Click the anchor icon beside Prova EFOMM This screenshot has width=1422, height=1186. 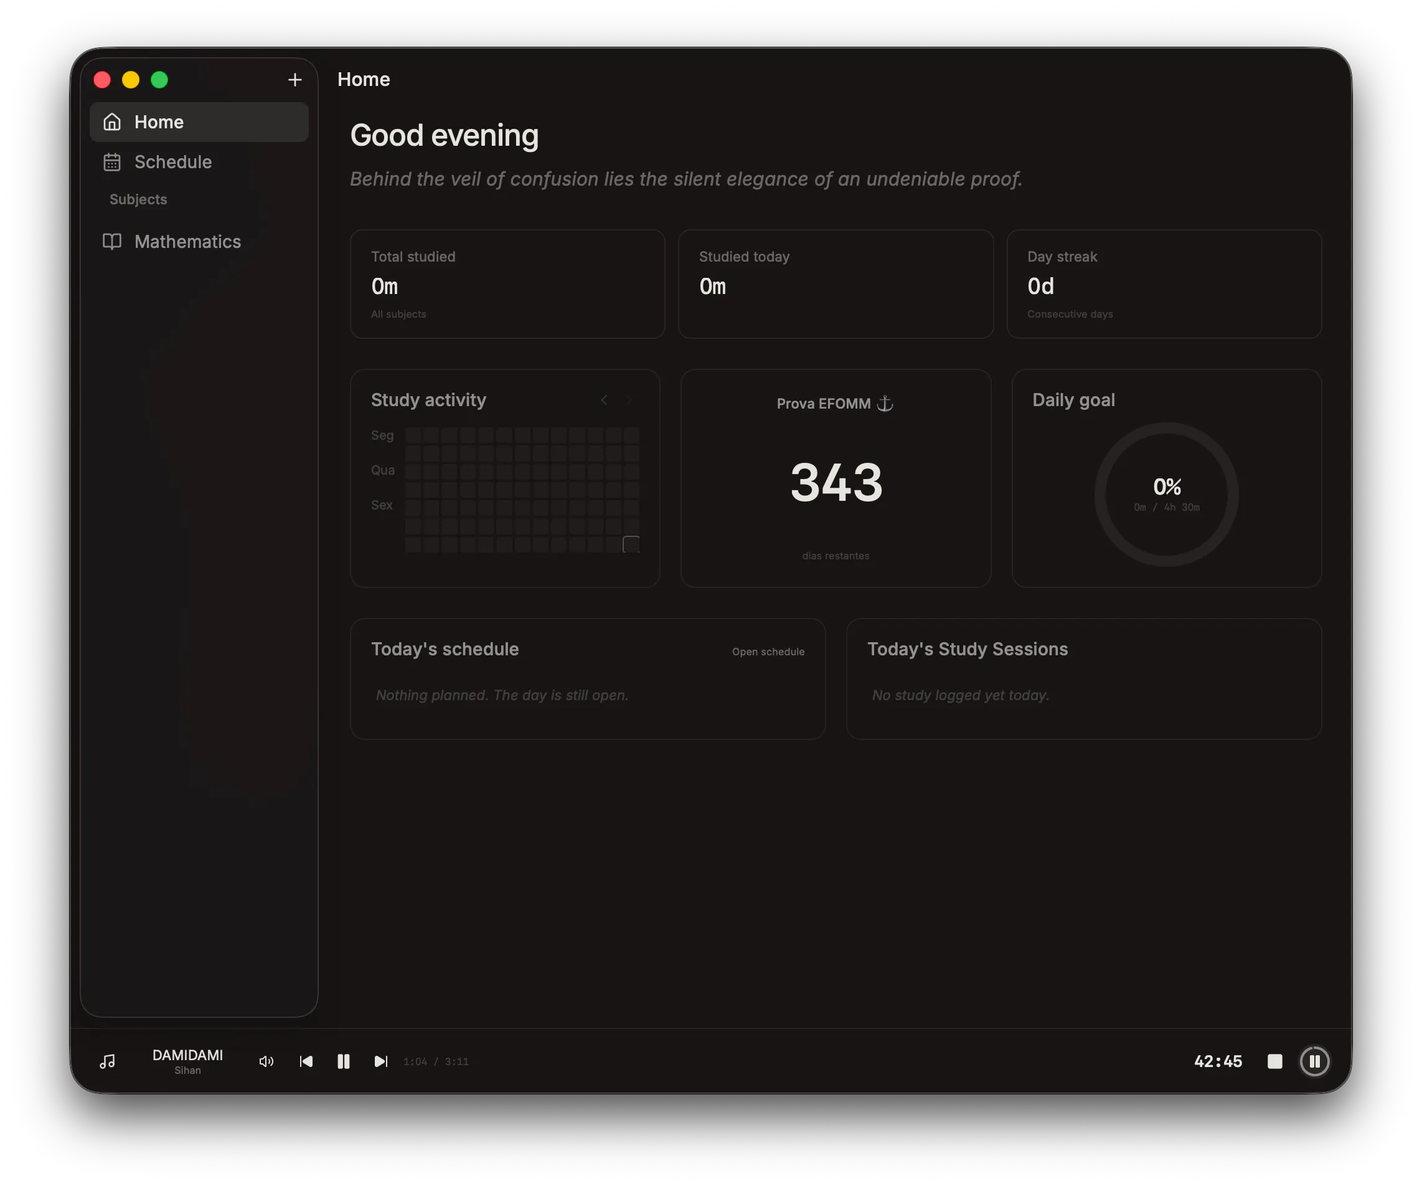[885, 404]
